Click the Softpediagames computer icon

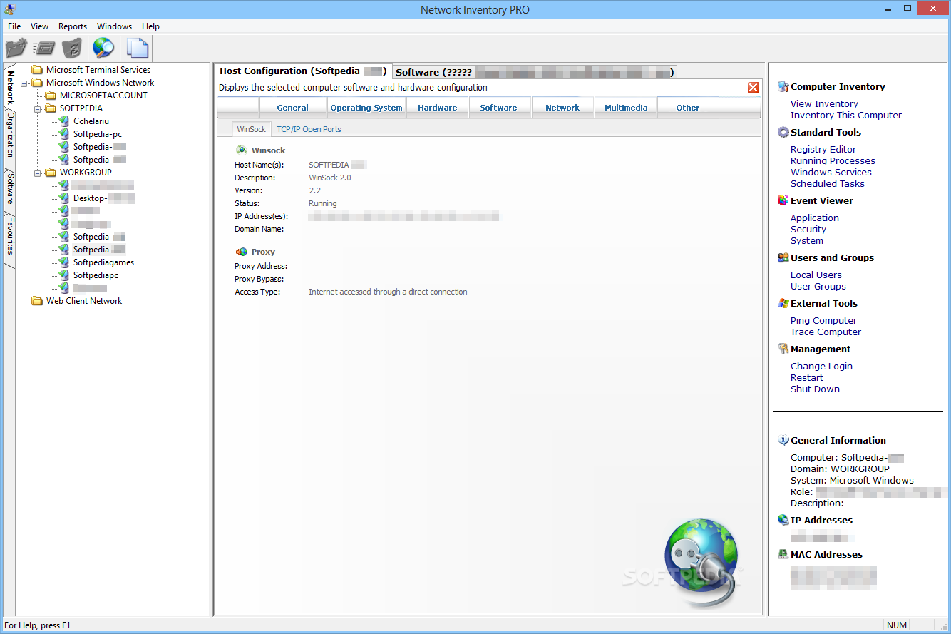pos(64,262)
